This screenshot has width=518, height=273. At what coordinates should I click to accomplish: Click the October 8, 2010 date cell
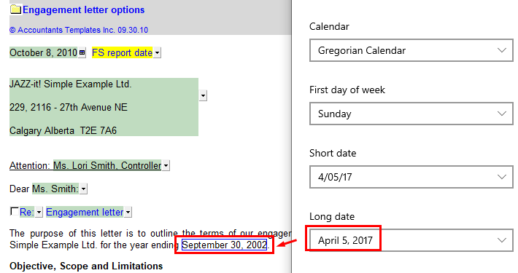pos(43,52)
